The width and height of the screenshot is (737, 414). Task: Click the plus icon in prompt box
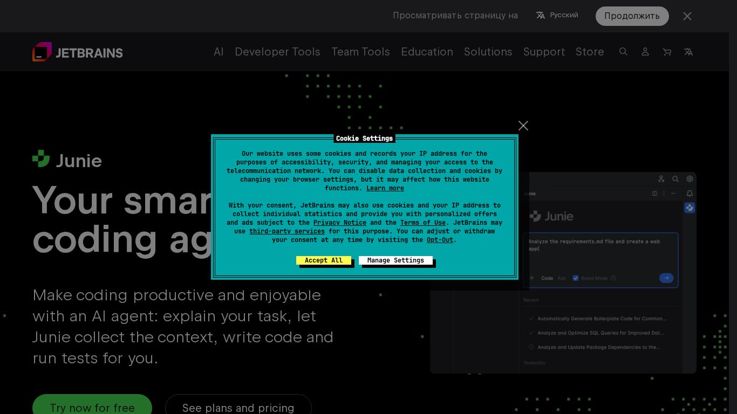(532, 278)
